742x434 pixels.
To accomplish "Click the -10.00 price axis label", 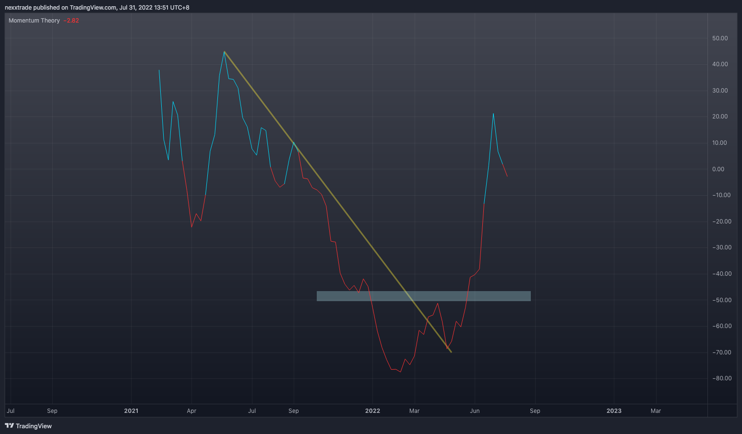I will pos(721,195).
